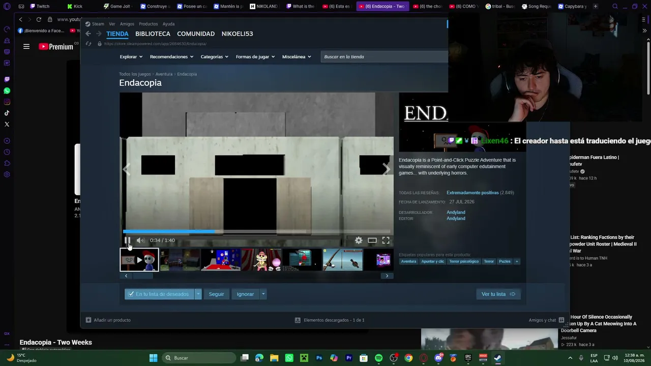Open the Categorías dropdown menu

click(x=214, y=57)
